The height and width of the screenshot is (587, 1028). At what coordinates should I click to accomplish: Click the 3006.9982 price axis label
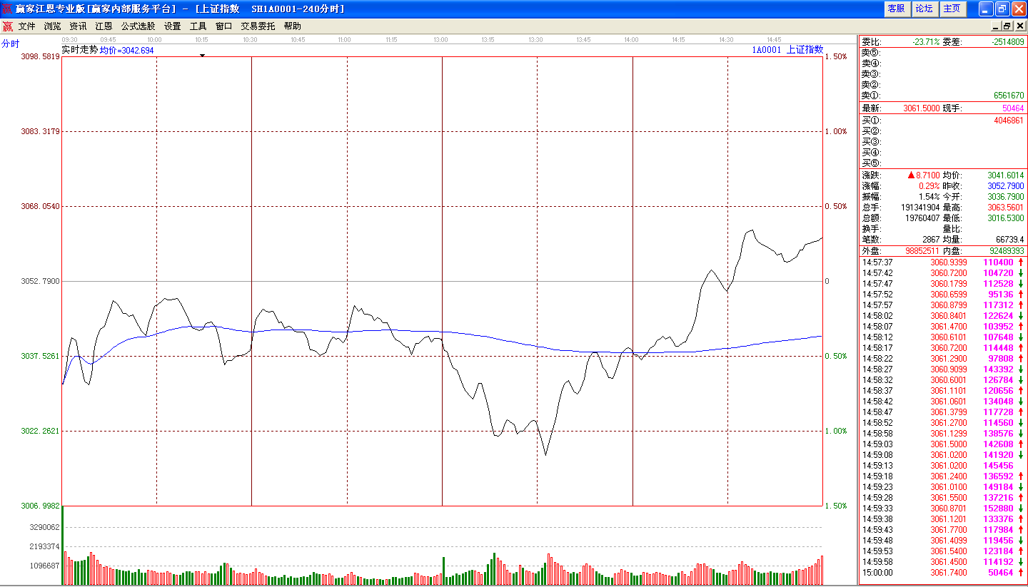[x=41, y=506]
